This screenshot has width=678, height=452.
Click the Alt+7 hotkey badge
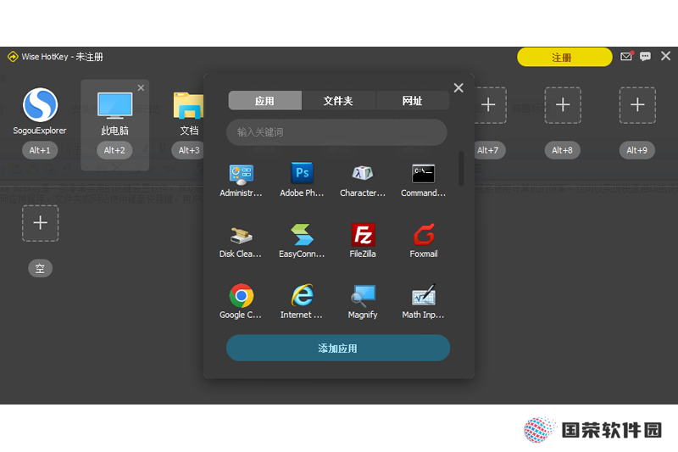[x=488, y=150]
